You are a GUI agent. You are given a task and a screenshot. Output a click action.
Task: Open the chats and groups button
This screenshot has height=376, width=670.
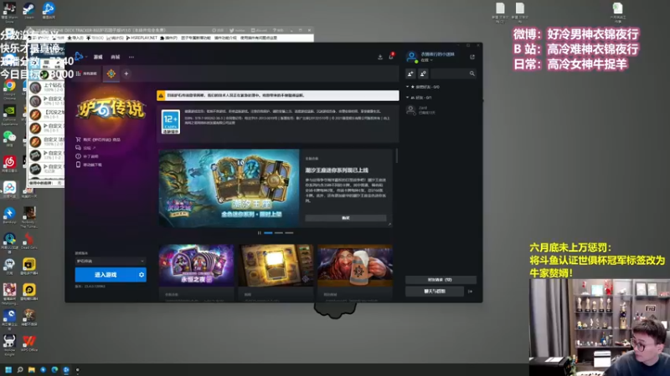click(x=435, y=291)
